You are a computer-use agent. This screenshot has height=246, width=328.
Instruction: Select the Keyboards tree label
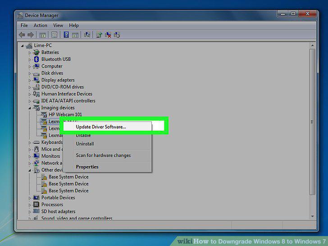coord(52,142)
